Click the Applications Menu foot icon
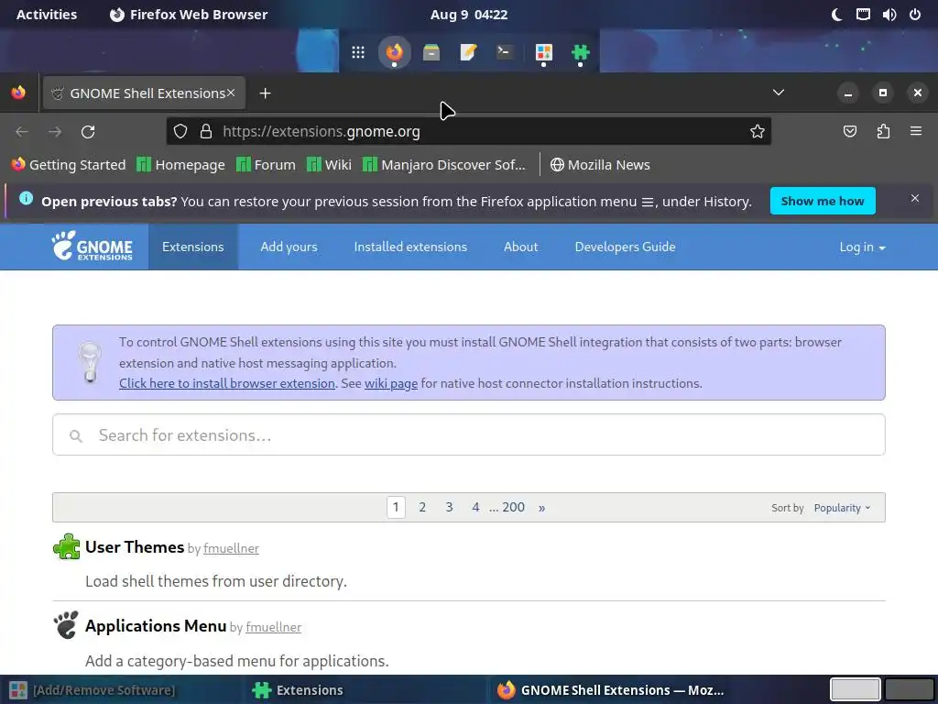Image resolution: width=938 pixels, height=704 pixels. (x=66, y=625)
